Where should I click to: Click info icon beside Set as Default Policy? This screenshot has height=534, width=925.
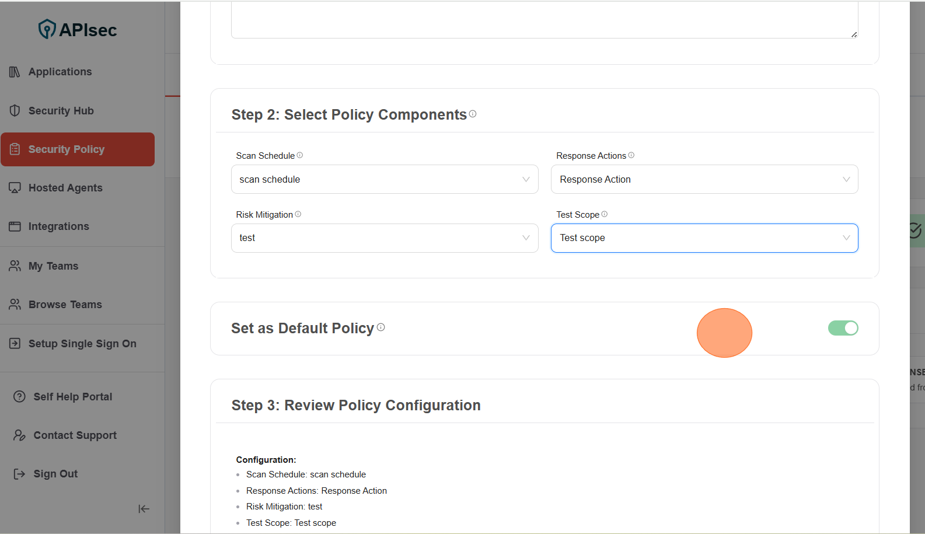tap(381, 327)
